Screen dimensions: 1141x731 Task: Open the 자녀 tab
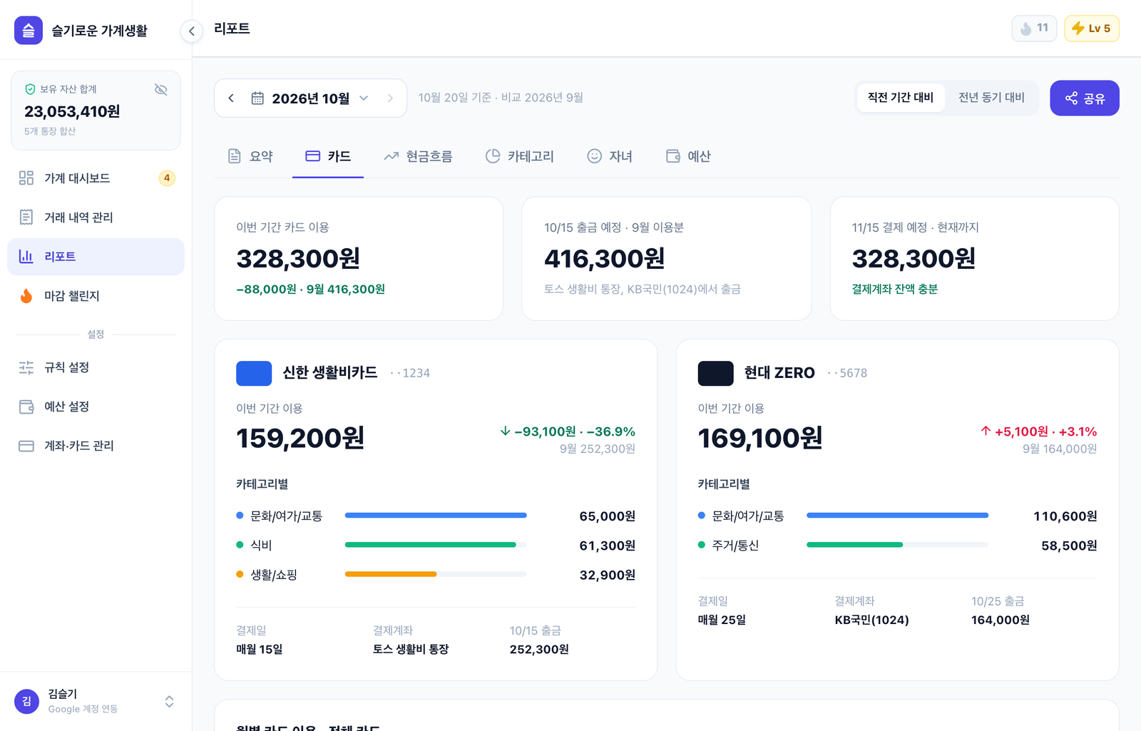tap(610, 156)
